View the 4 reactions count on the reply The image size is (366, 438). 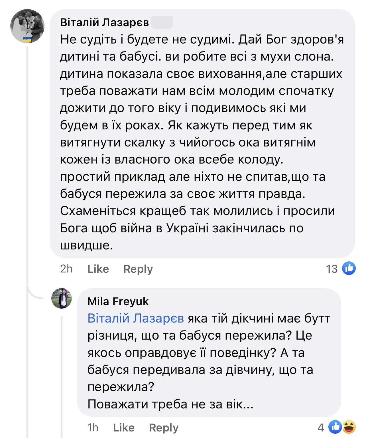point(321,427)
